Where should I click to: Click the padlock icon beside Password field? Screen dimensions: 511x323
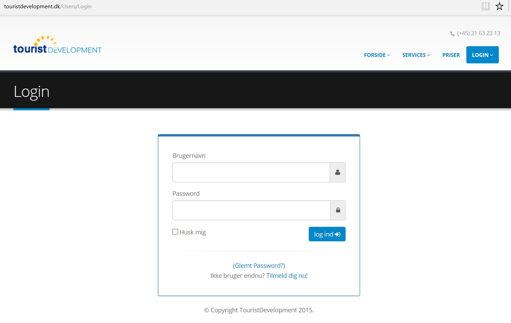click(x=338, y=210)
